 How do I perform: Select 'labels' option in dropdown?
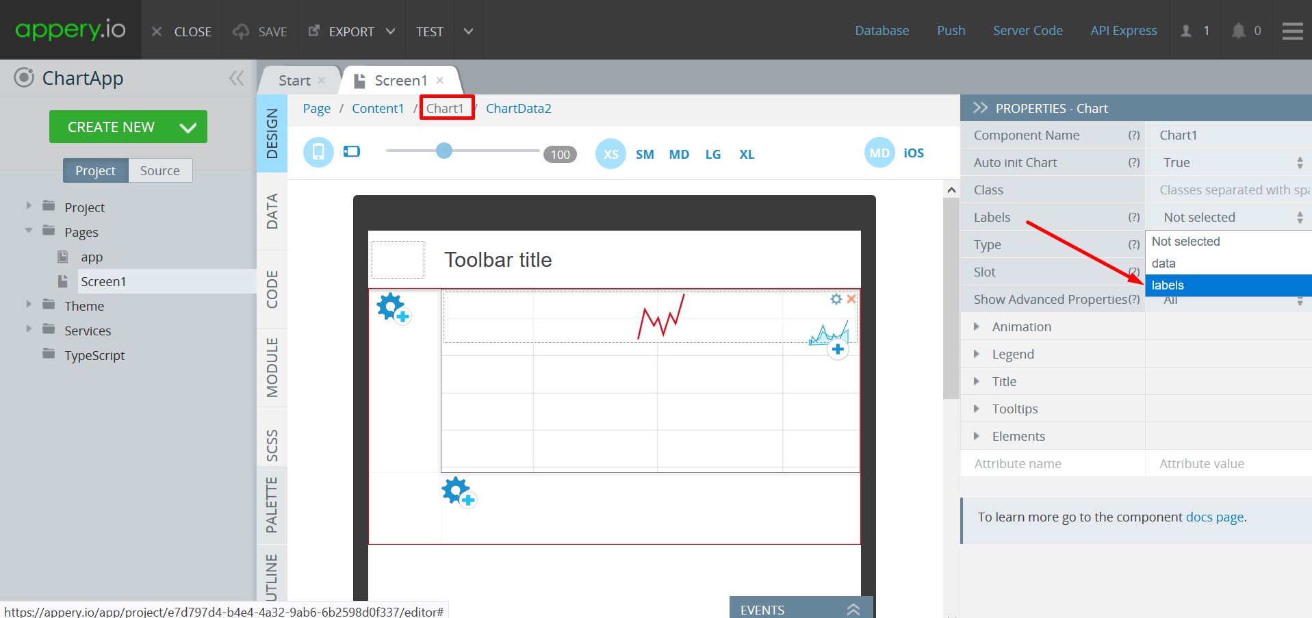(1229, 285)
